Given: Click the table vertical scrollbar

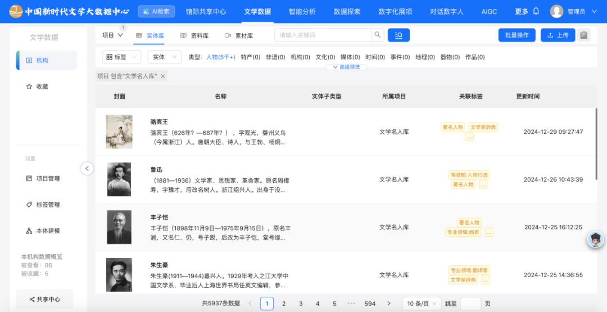Looking at the screenshot, I should 596,144.
